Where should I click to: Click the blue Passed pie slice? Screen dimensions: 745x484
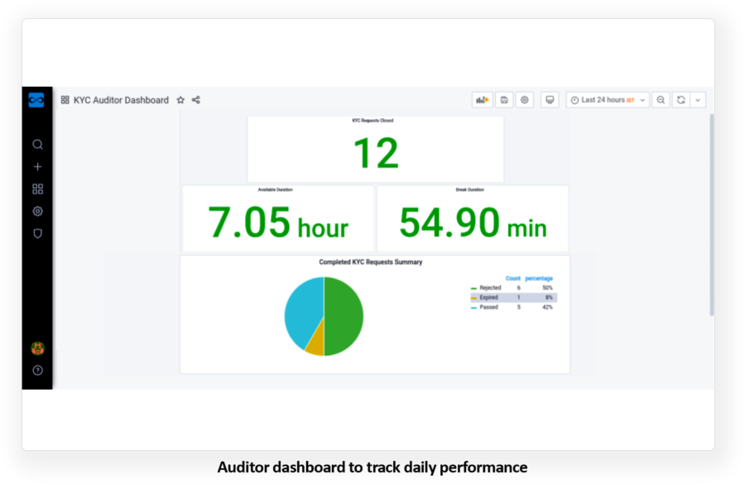[302, 309]
